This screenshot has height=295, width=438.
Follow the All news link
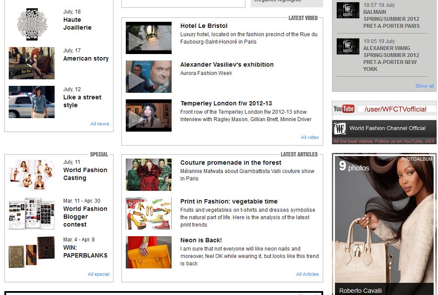(100, 124)
